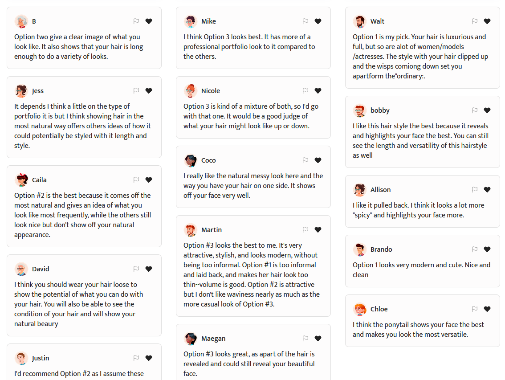Flag Allison's comment
The width and height of the screenshot is (505, 380).
[475, 190]
